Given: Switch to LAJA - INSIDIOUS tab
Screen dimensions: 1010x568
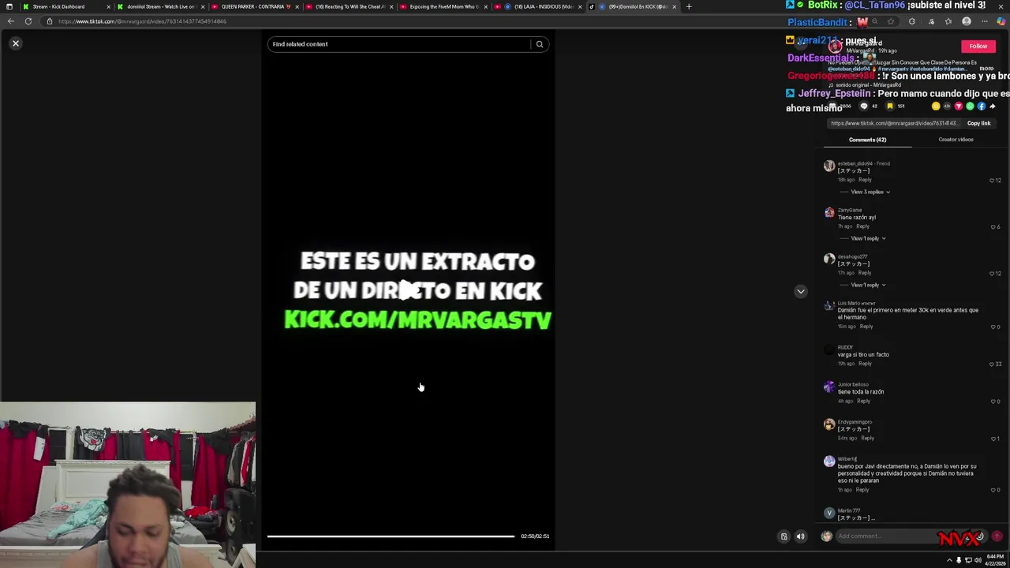Looking at the screenshot, I should [x=539, y=6].
